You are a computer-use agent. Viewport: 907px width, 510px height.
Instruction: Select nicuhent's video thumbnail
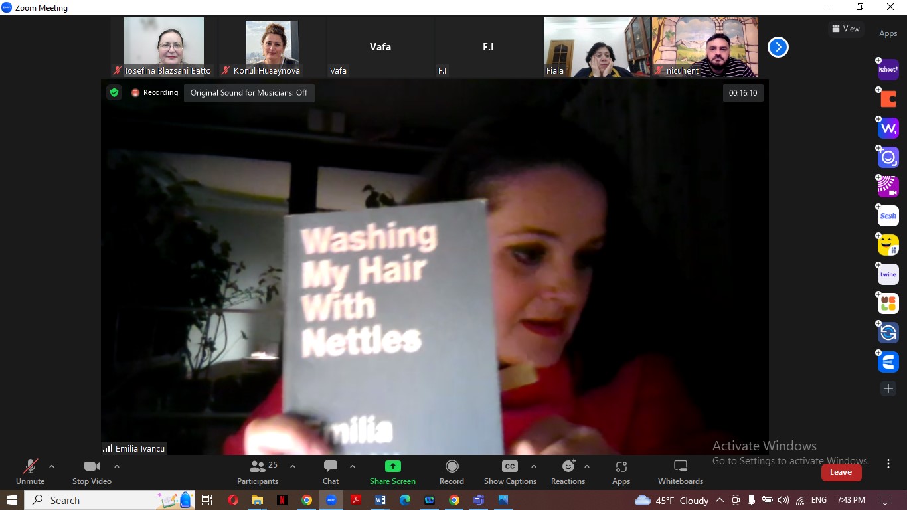705,47
